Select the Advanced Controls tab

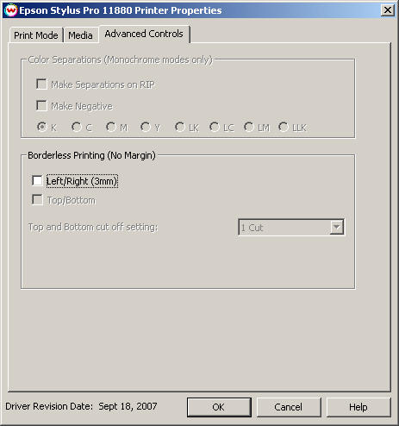click(144, 34)
